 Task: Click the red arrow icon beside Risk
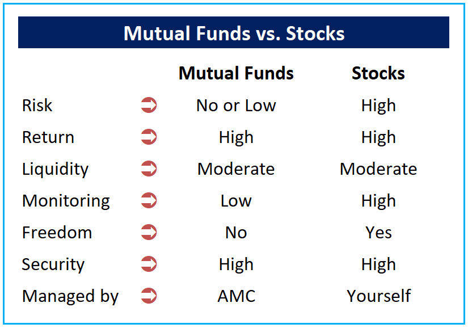point(149,106)
